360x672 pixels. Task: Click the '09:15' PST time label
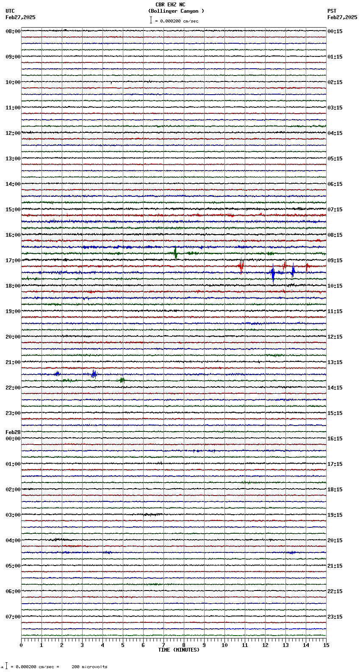pos(335,260)
